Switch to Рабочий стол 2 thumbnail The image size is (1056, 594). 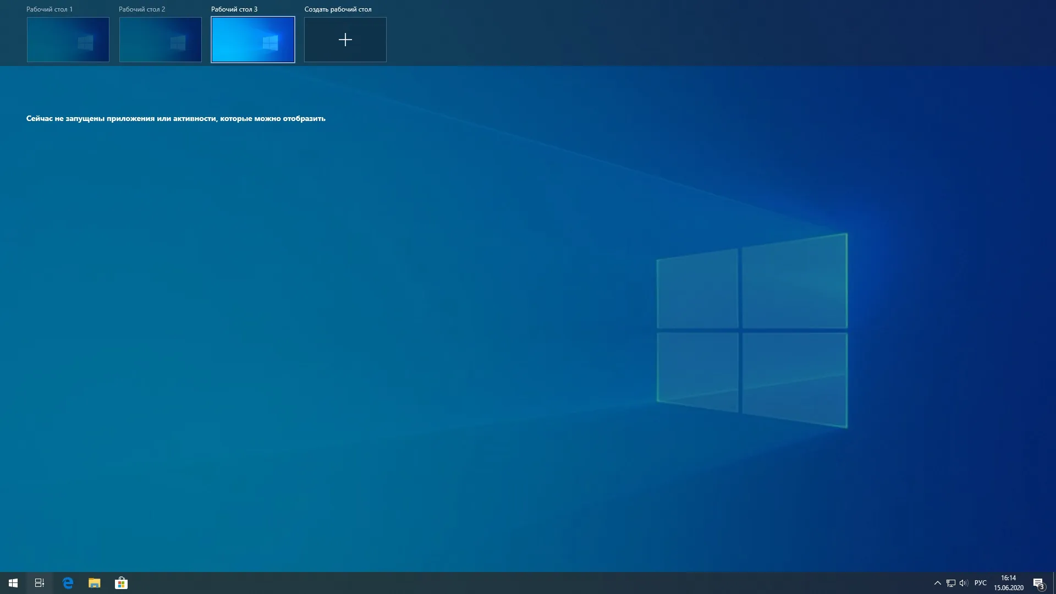[x=161, y=40]
